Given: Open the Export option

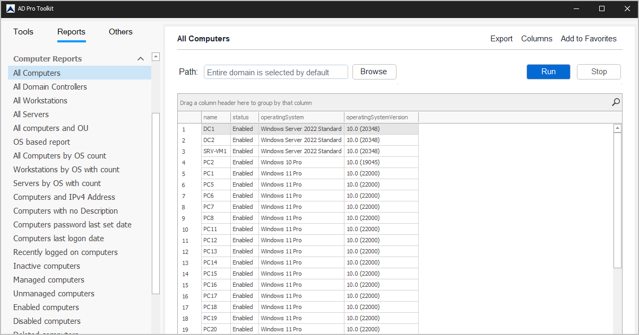Looking at the screenshot, I should (501, 39).
